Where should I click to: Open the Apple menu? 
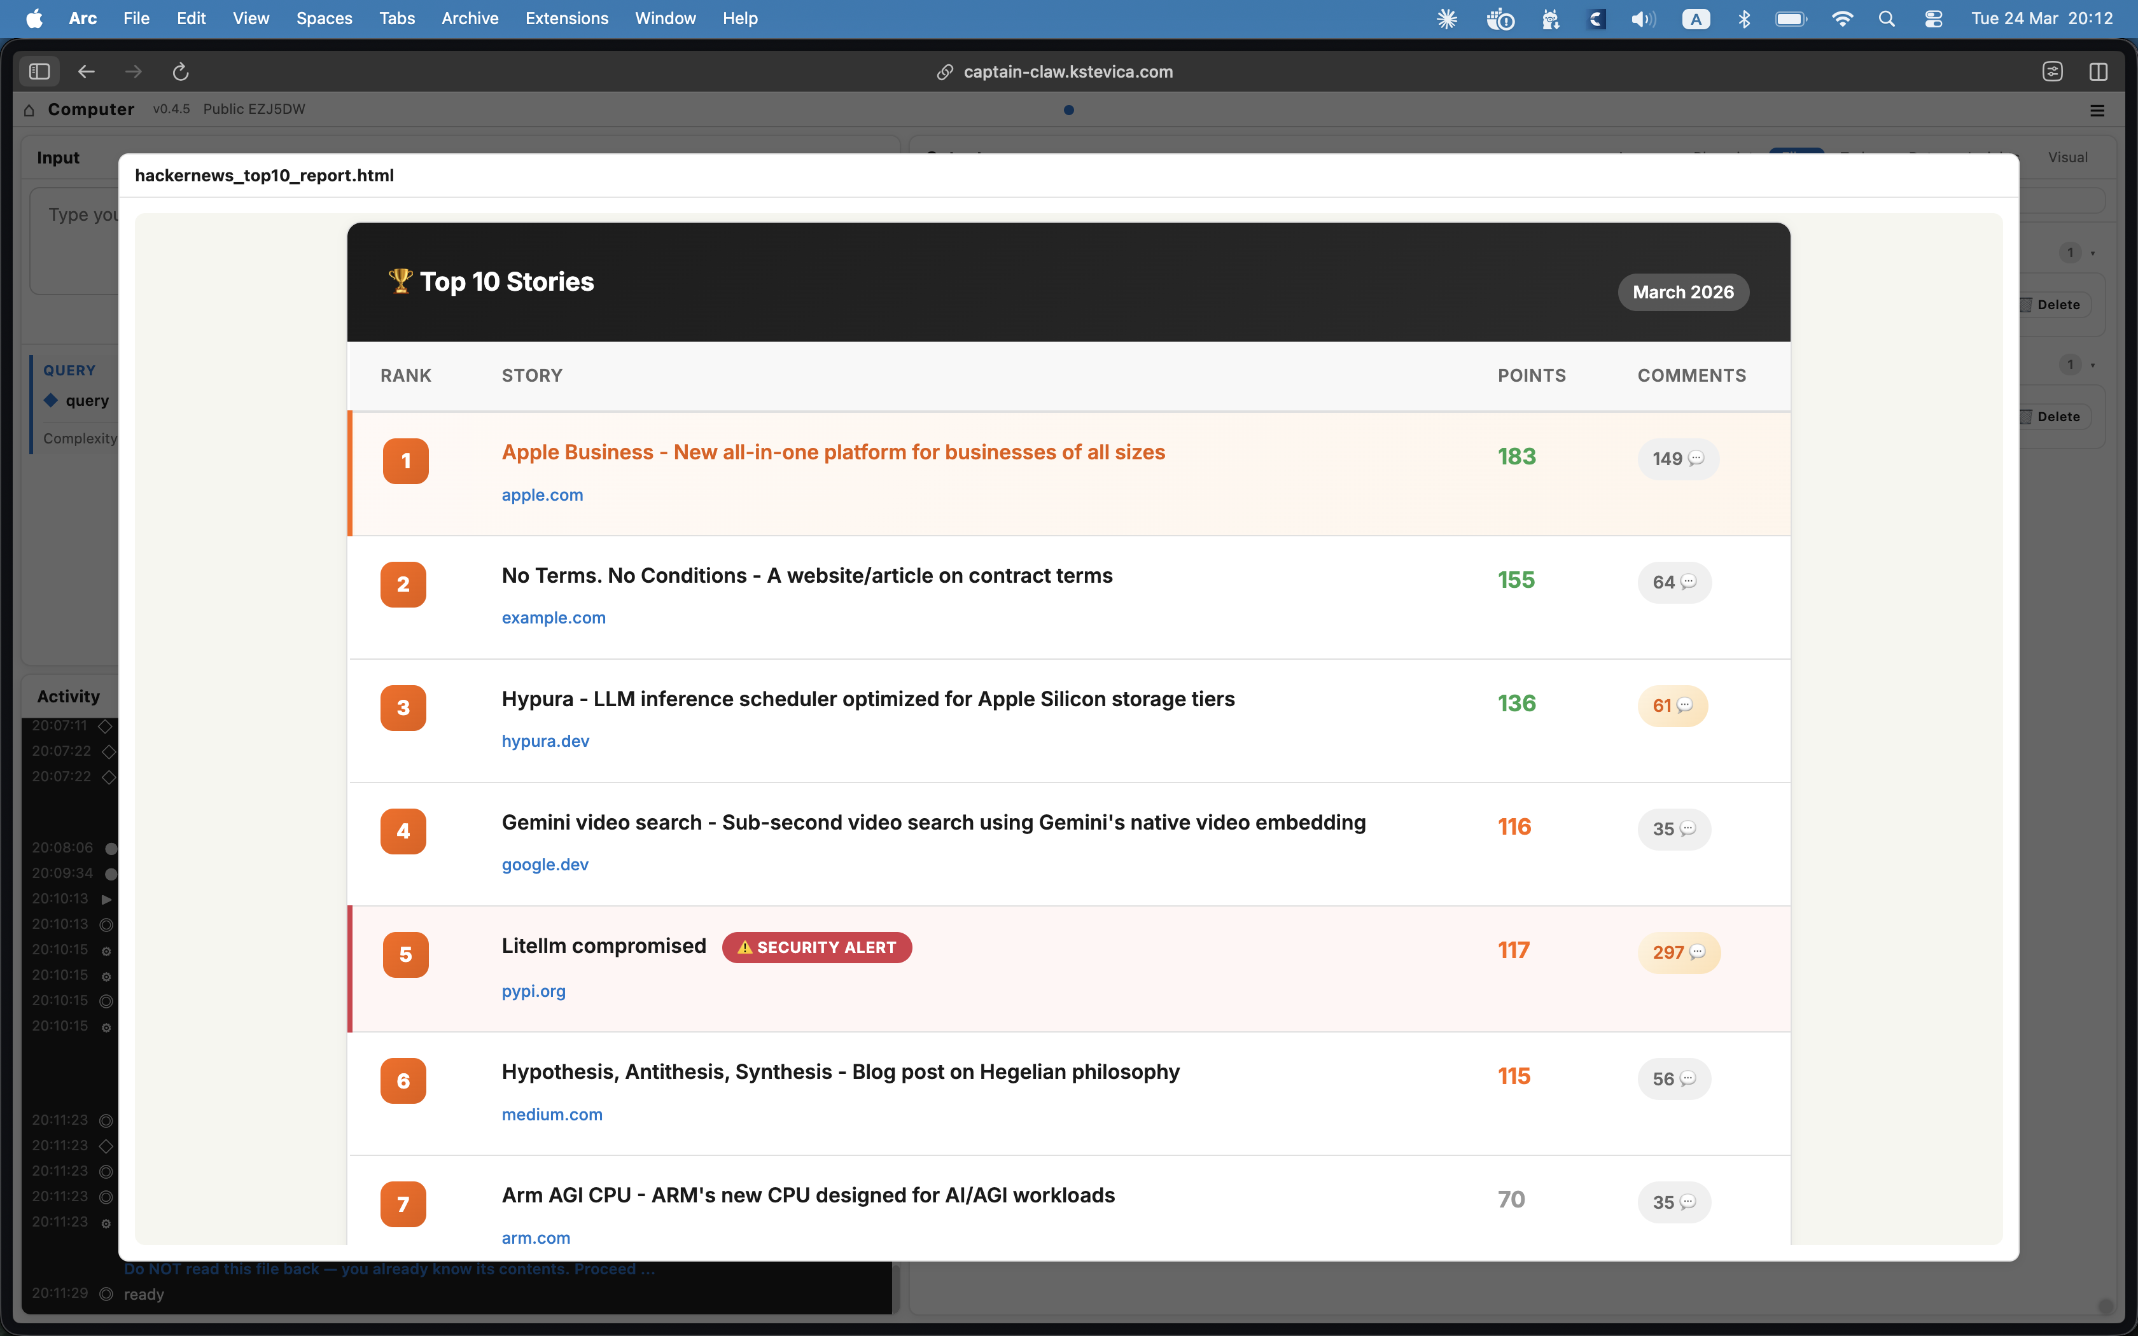coord(34,18)
